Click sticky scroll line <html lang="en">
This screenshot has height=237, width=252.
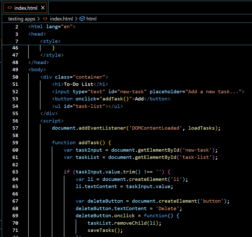(52, 26)
